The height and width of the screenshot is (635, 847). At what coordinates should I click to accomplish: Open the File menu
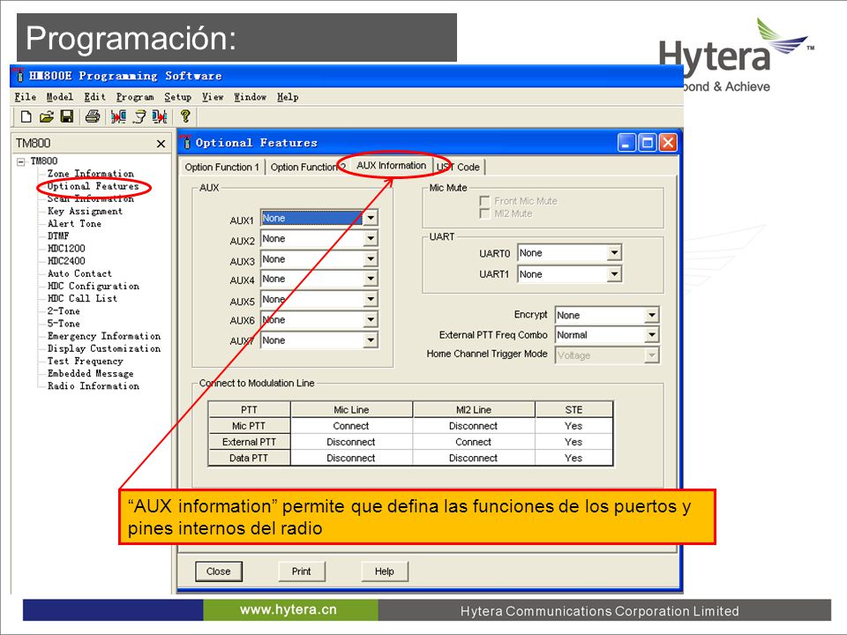pos(26,97)
